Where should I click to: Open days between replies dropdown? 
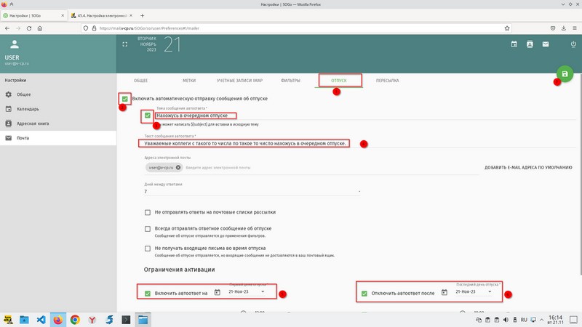point(359,192)
